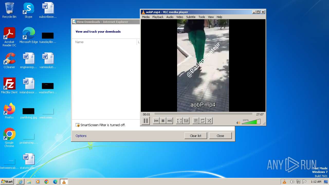
Task: Show VLC extended settings
Action: click(x=186, y=121)
